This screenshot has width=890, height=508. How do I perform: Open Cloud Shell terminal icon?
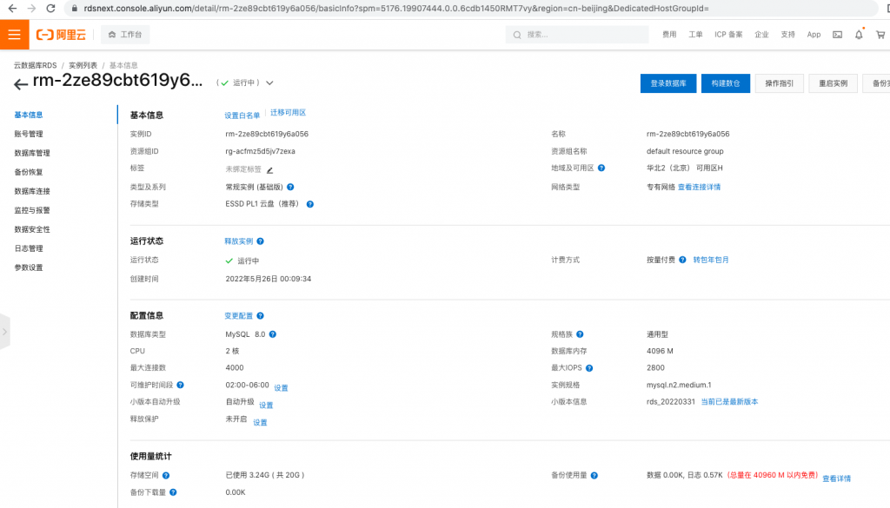[x=837, y=35]
